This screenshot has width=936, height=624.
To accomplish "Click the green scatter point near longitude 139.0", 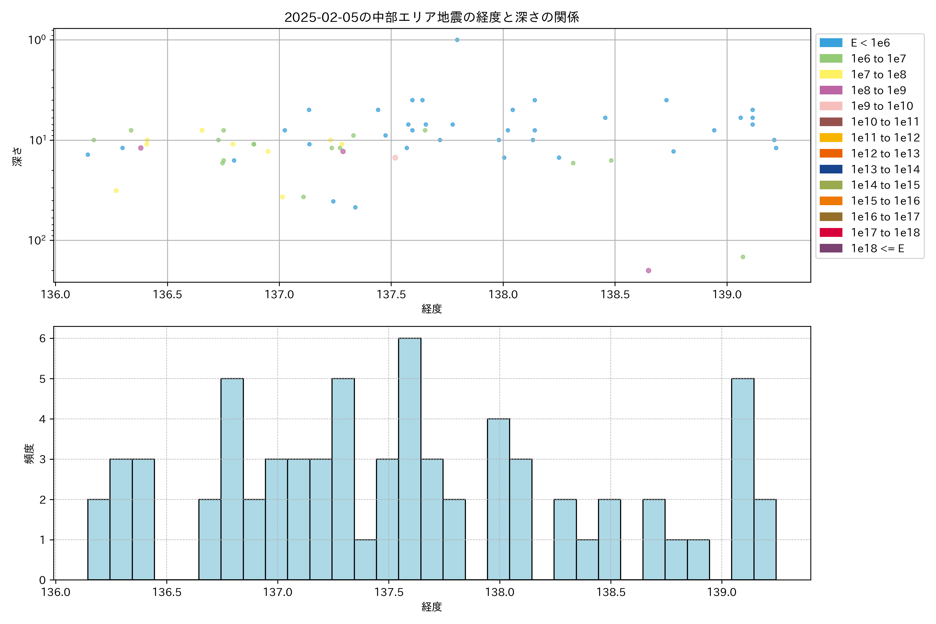I will coord(743,257).
